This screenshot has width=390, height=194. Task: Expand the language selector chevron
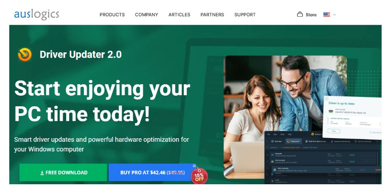[334, 15]
